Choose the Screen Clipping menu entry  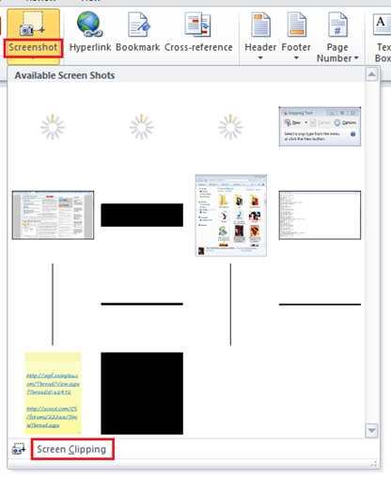point(71,449)
